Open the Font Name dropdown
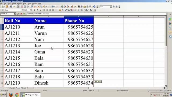Image resolution: width=172 pixels, height=97 pixels. point(22,10)
